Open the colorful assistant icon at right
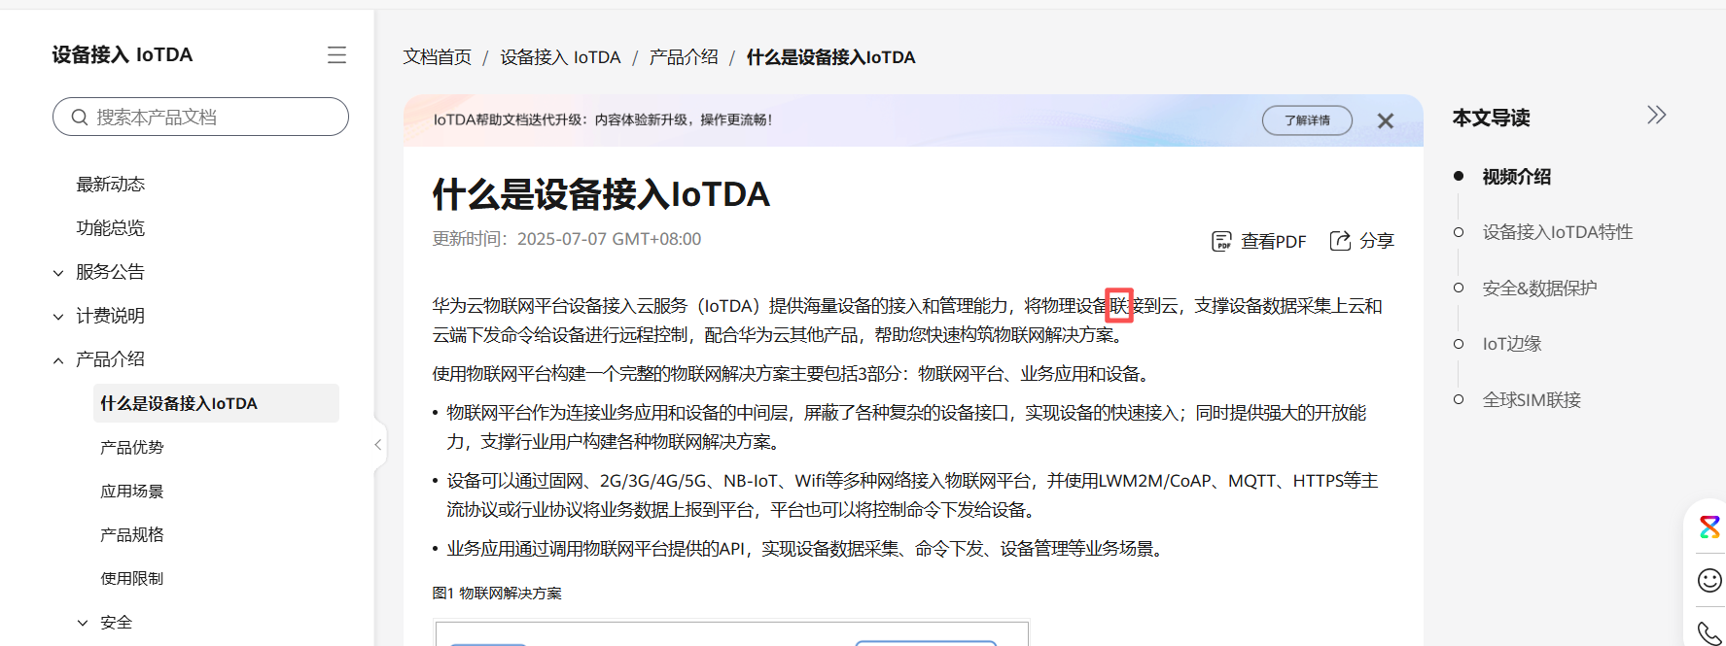 (x=1709, y=527)
